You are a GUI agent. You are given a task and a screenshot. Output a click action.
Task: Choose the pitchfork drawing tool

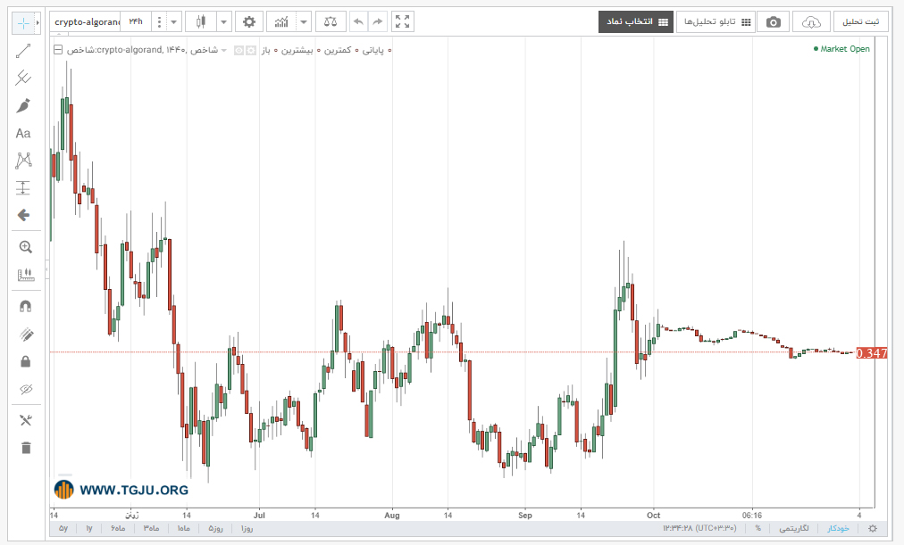tap(23, 78)
